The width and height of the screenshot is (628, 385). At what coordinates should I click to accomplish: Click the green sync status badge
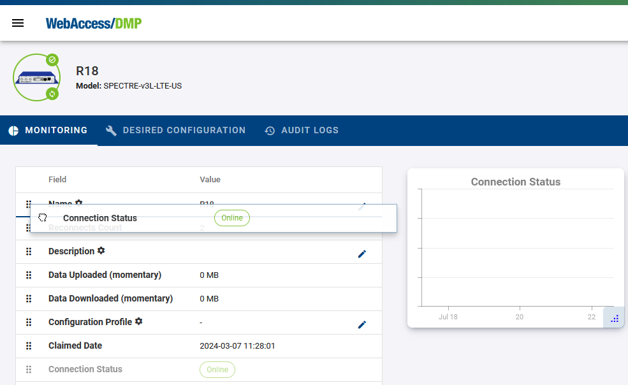52,94
